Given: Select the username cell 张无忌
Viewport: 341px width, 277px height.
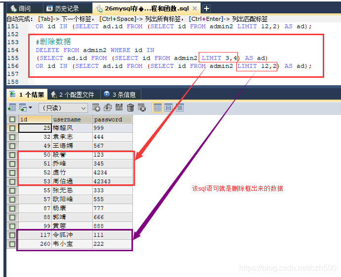Looking at the screenshot, I should pyautogui.click(x=72, y=190).
